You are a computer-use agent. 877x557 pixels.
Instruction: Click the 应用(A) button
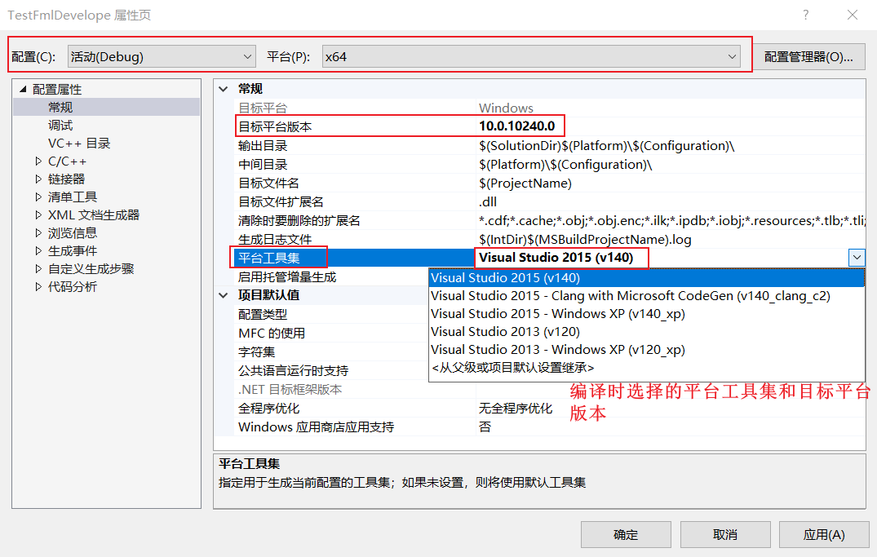(824, 535)
